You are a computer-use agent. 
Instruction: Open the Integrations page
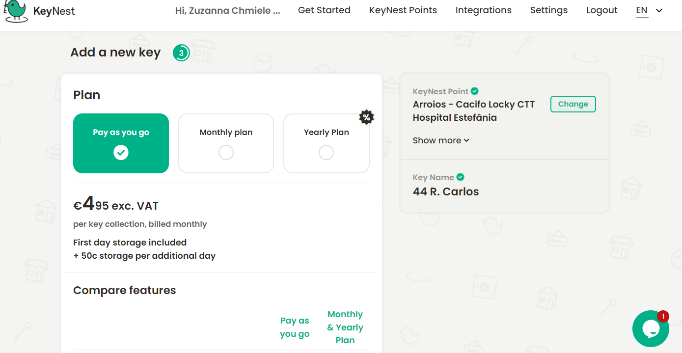(483, 10)
